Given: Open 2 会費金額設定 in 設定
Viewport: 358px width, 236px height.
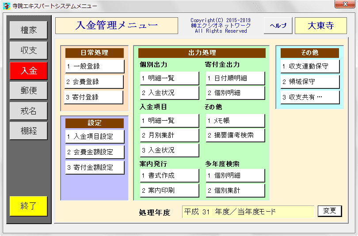Looking at the screenshot, I should [95, 152].
